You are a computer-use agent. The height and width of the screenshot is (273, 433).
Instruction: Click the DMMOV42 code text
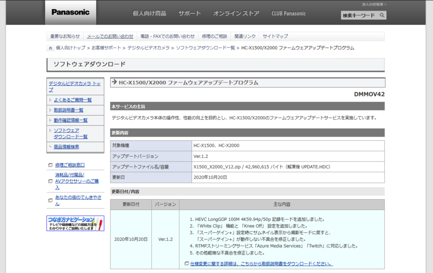point(369,94)
